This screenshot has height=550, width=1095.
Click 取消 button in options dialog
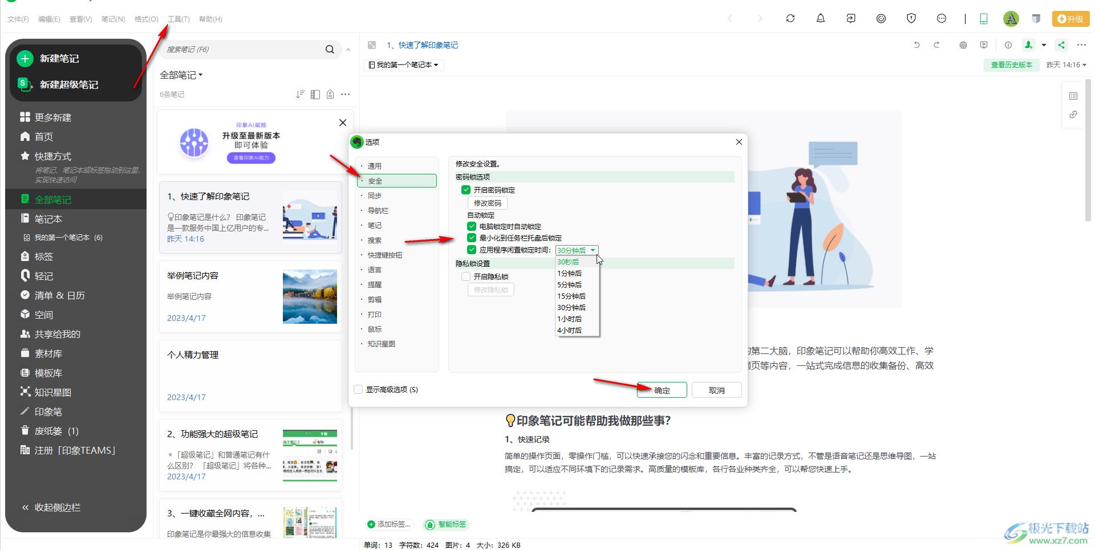point(716,390)
